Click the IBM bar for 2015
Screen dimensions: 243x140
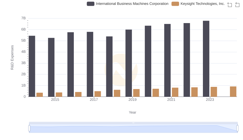tap(51, 67)
